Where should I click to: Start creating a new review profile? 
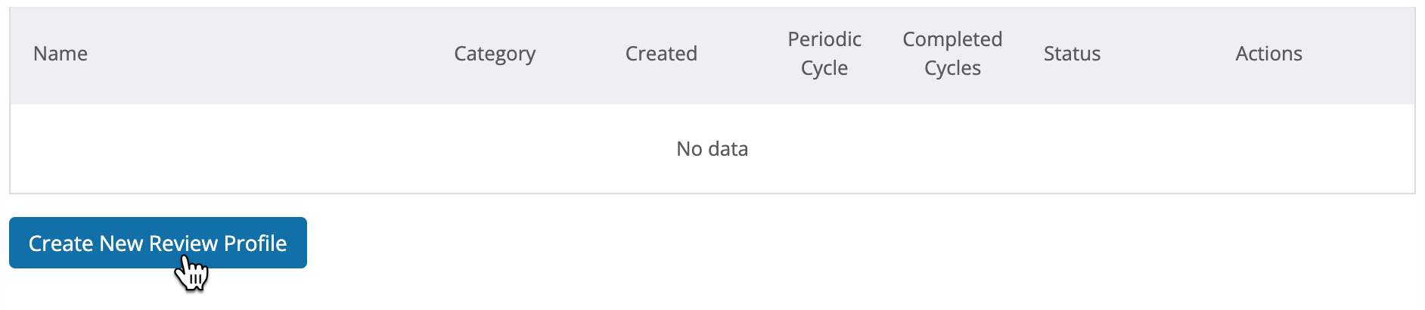[x=158, y=243]
